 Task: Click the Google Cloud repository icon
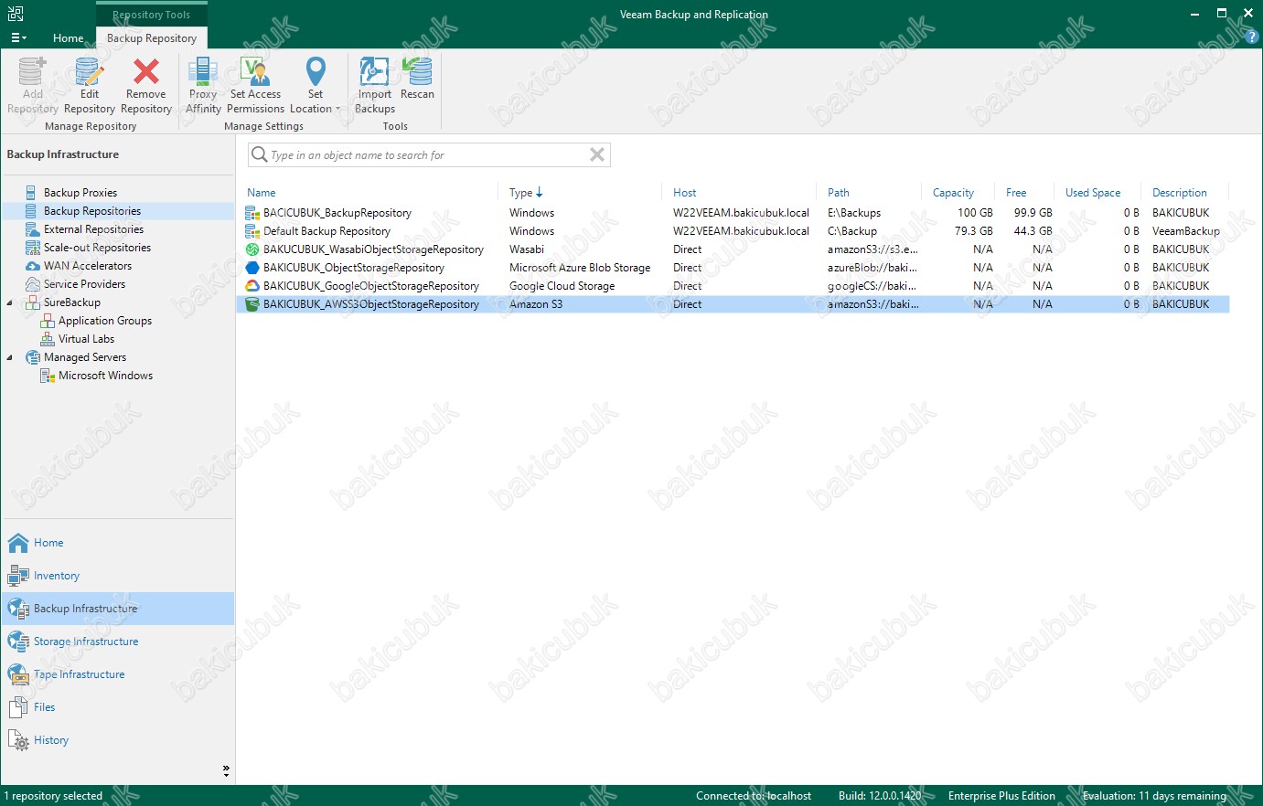(x=252, y=286)
